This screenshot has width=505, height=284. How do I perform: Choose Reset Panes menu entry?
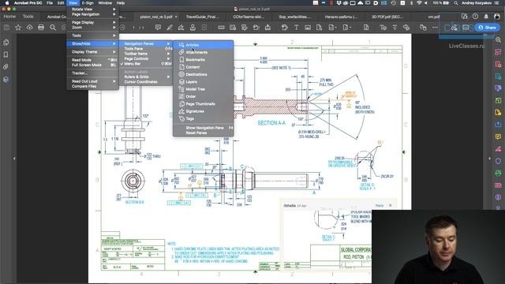(x=203, y=133)
